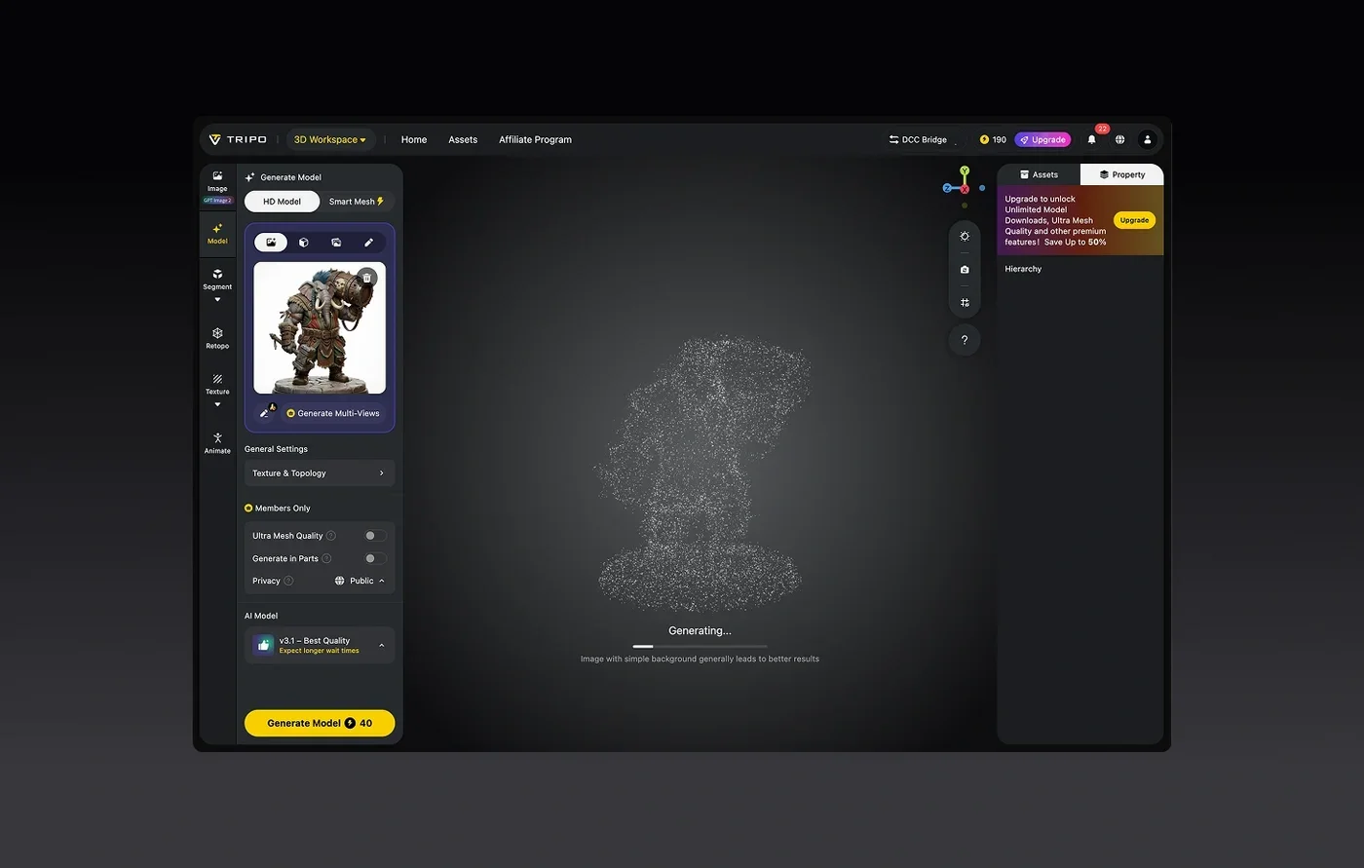Click the generating point cloud preview
The image size is (1364, 868).
pos(701,473)
